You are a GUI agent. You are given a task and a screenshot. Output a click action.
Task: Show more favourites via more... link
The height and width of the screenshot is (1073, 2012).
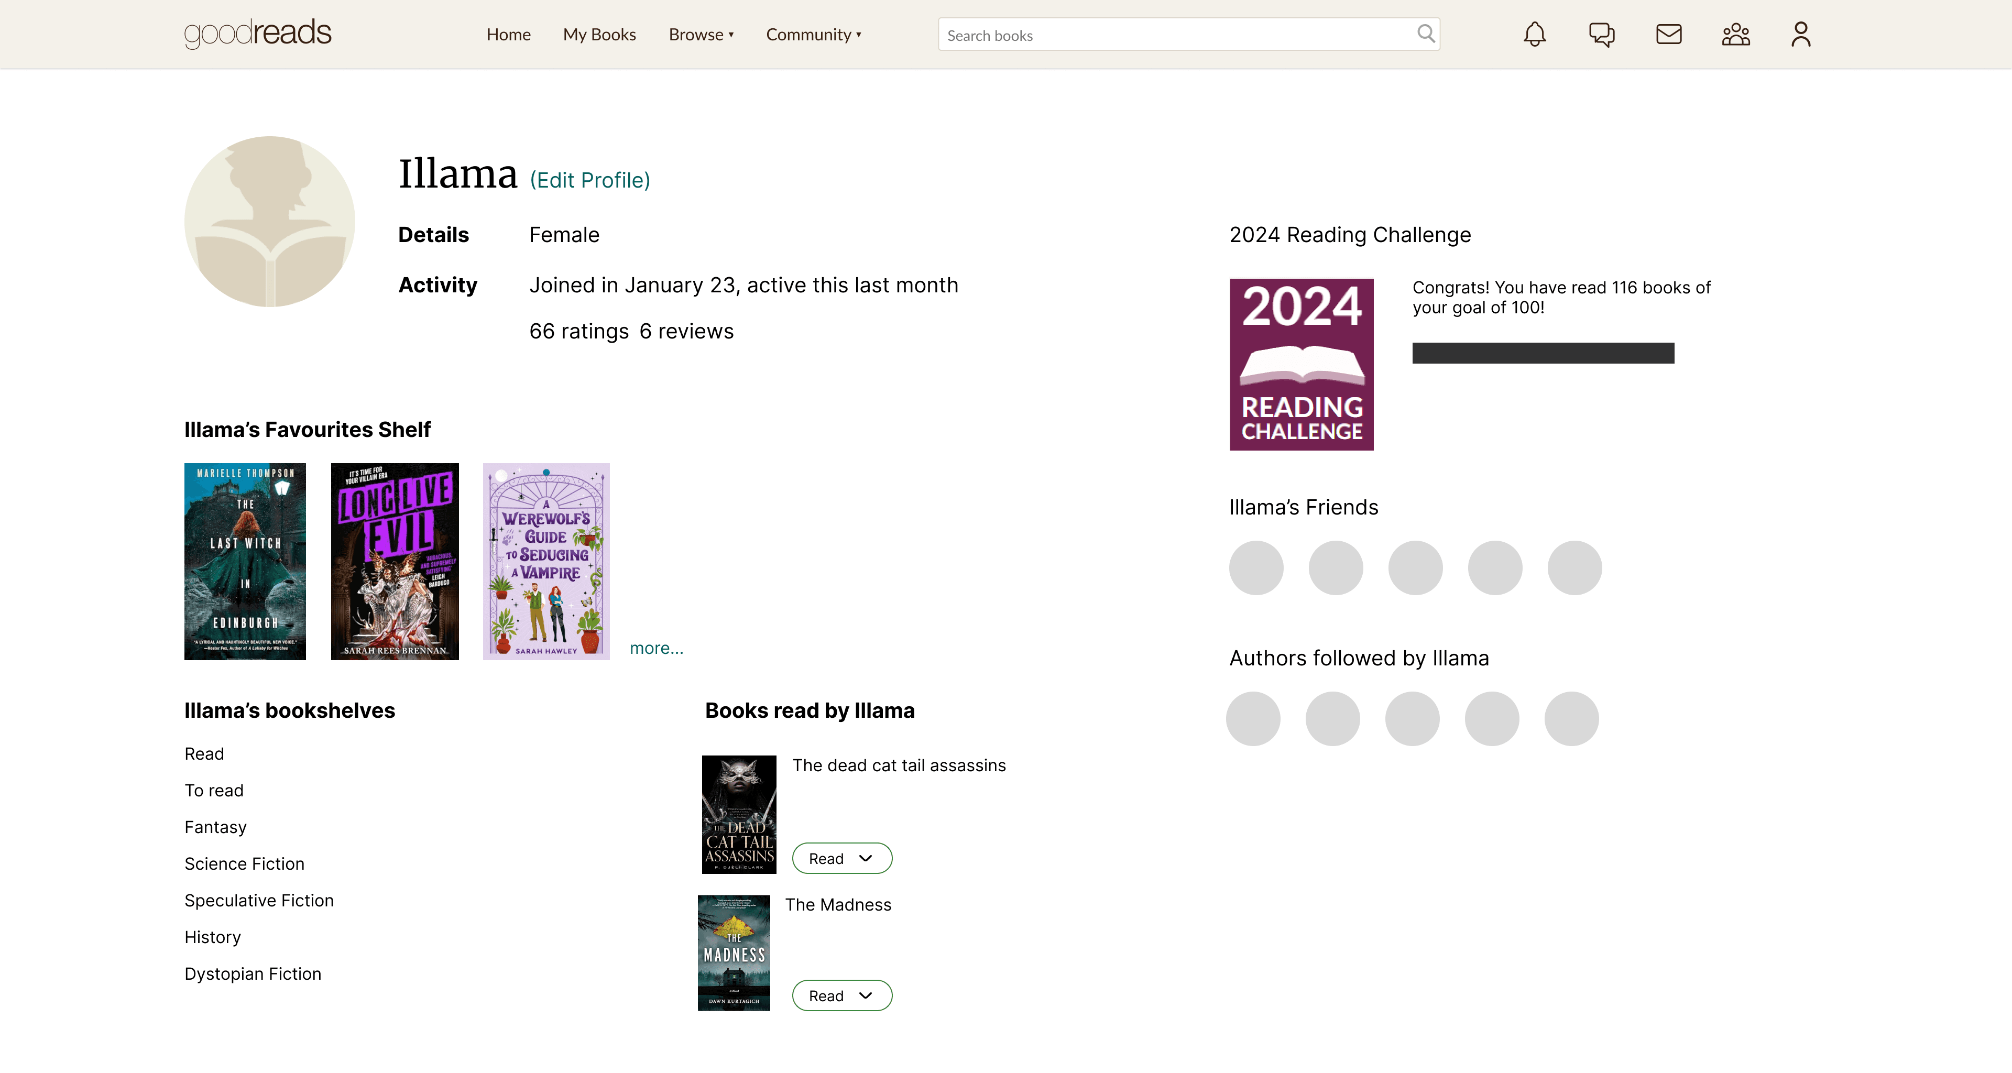tap(656, 648)
